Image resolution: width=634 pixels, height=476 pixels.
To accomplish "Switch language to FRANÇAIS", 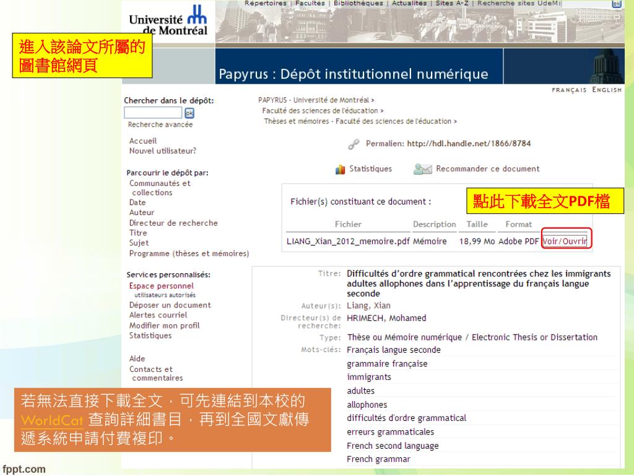I will (x=569, y=90).
